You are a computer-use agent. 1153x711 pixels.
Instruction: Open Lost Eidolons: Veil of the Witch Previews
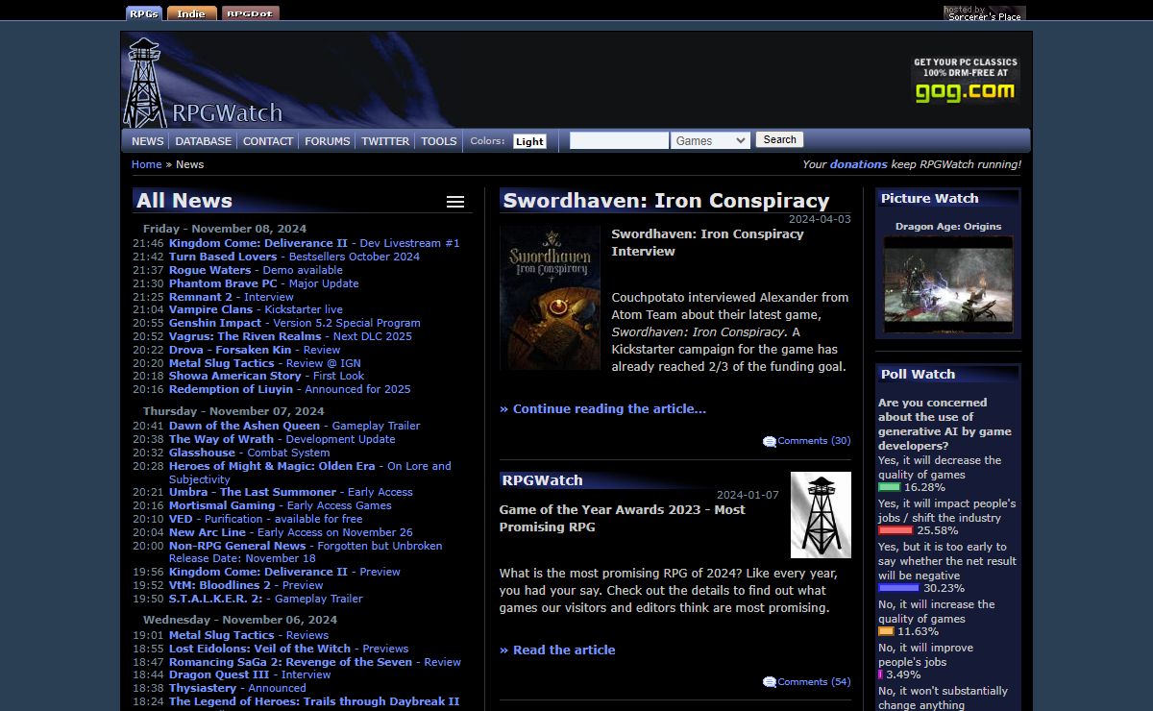click(x=289, y=649)
